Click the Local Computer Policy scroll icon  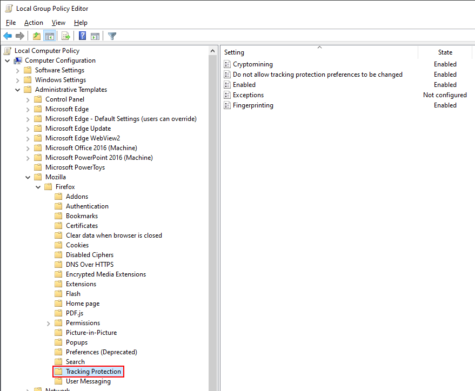coord(8,51)
